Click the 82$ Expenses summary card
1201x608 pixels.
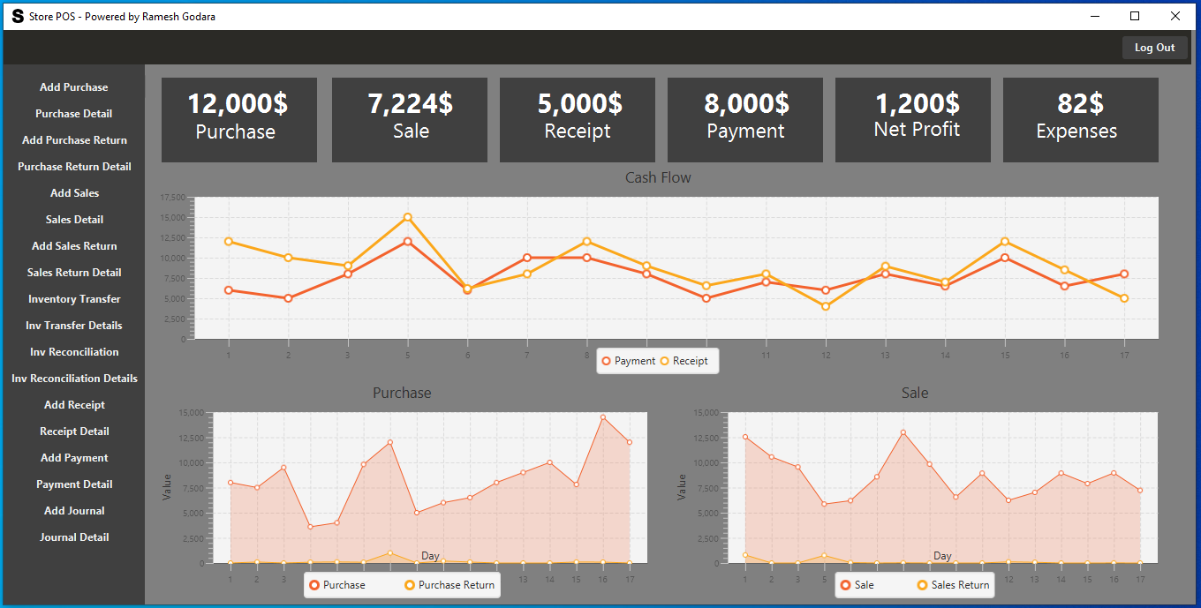[x=1081, y=120]
